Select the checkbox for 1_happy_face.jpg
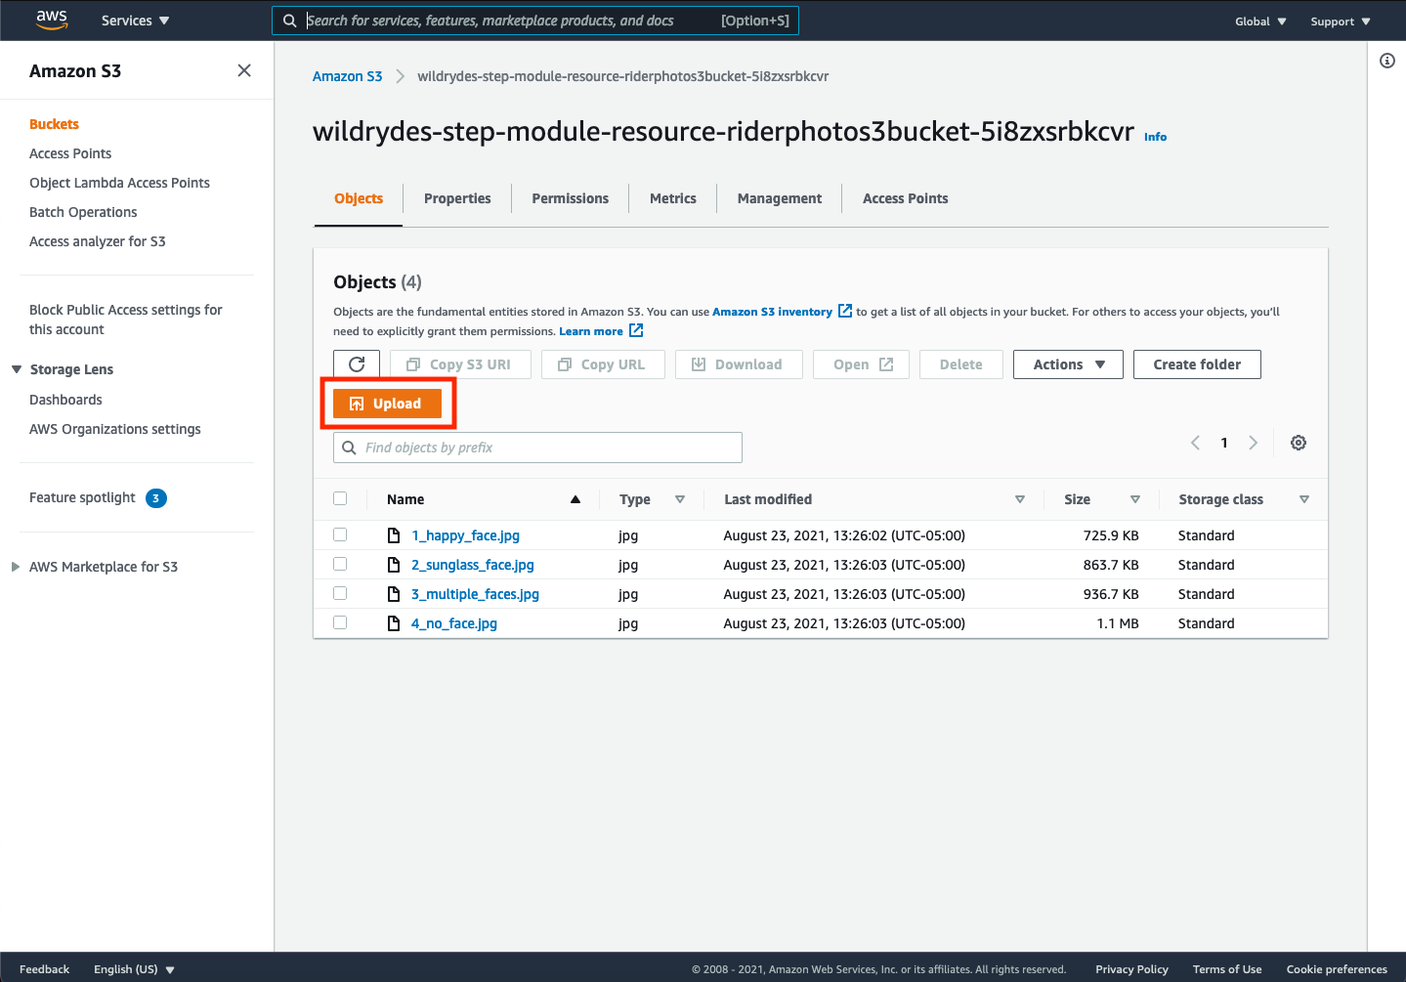 click(340, 534)
